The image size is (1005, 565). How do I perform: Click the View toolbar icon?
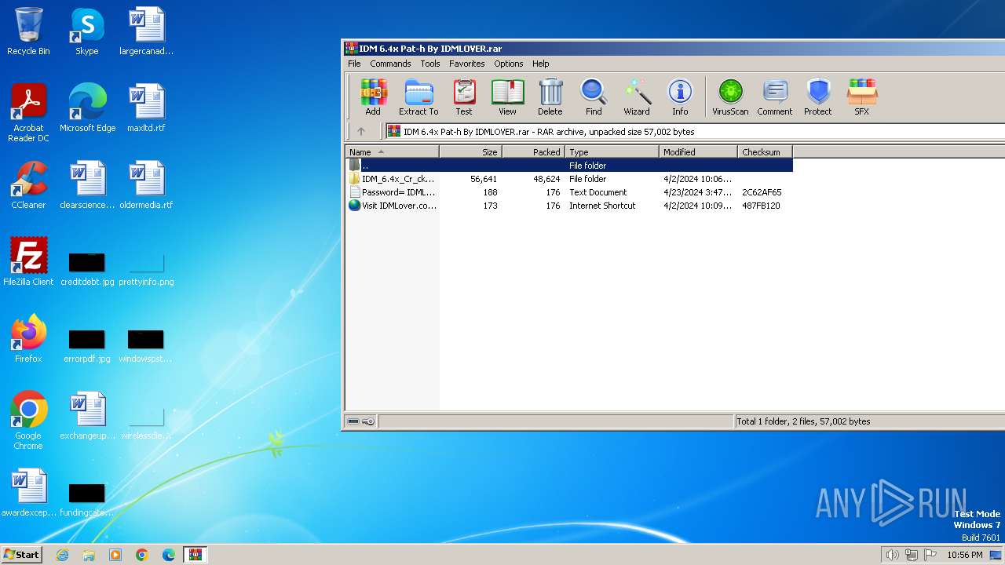pos(507,97)
